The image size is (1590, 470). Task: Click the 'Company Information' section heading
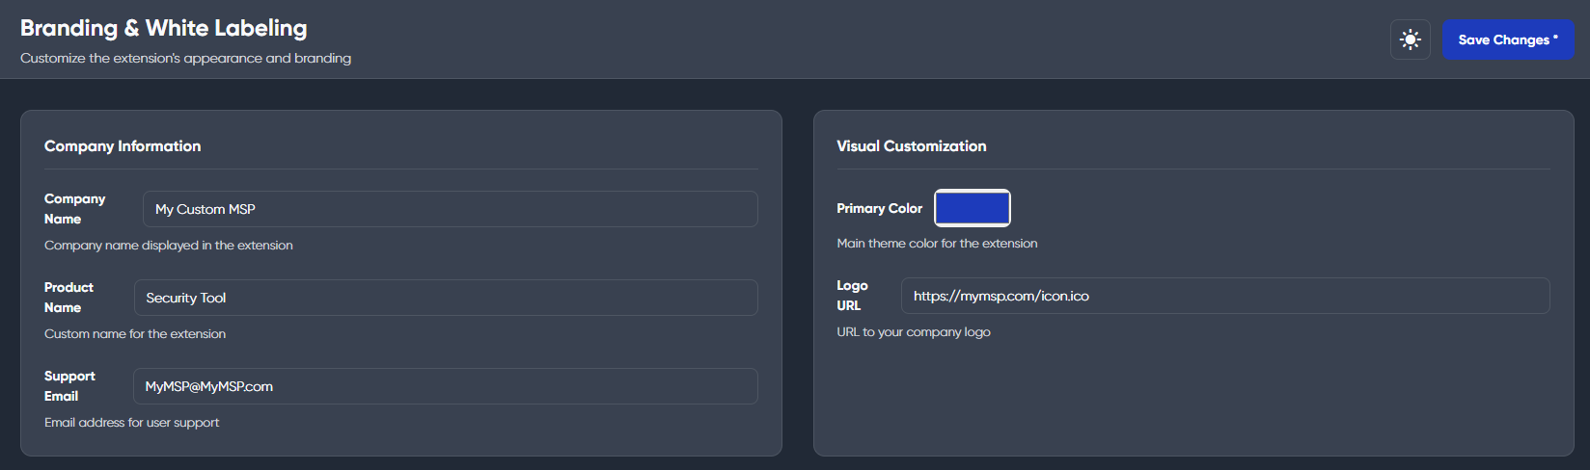tap(123, 146)
